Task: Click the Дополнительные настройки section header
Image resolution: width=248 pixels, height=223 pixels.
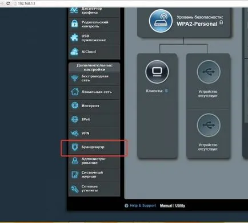Action: pos(94,67)
